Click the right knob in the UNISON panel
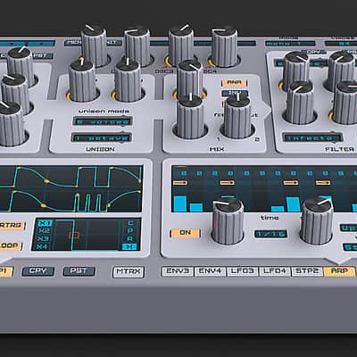The width and height of the screenshot is (357, 357). point(128,79)
